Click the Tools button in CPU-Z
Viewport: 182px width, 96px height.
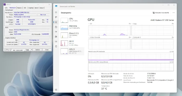pos(27,50)
